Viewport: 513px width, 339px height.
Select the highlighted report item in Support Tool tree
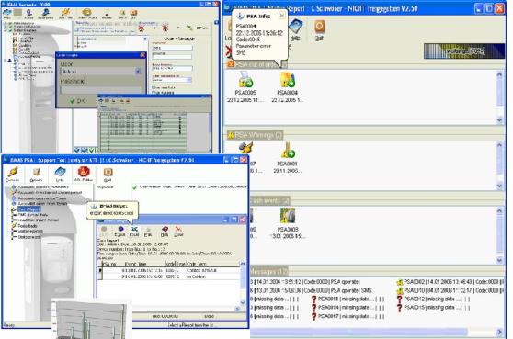[x=28, y=209]
